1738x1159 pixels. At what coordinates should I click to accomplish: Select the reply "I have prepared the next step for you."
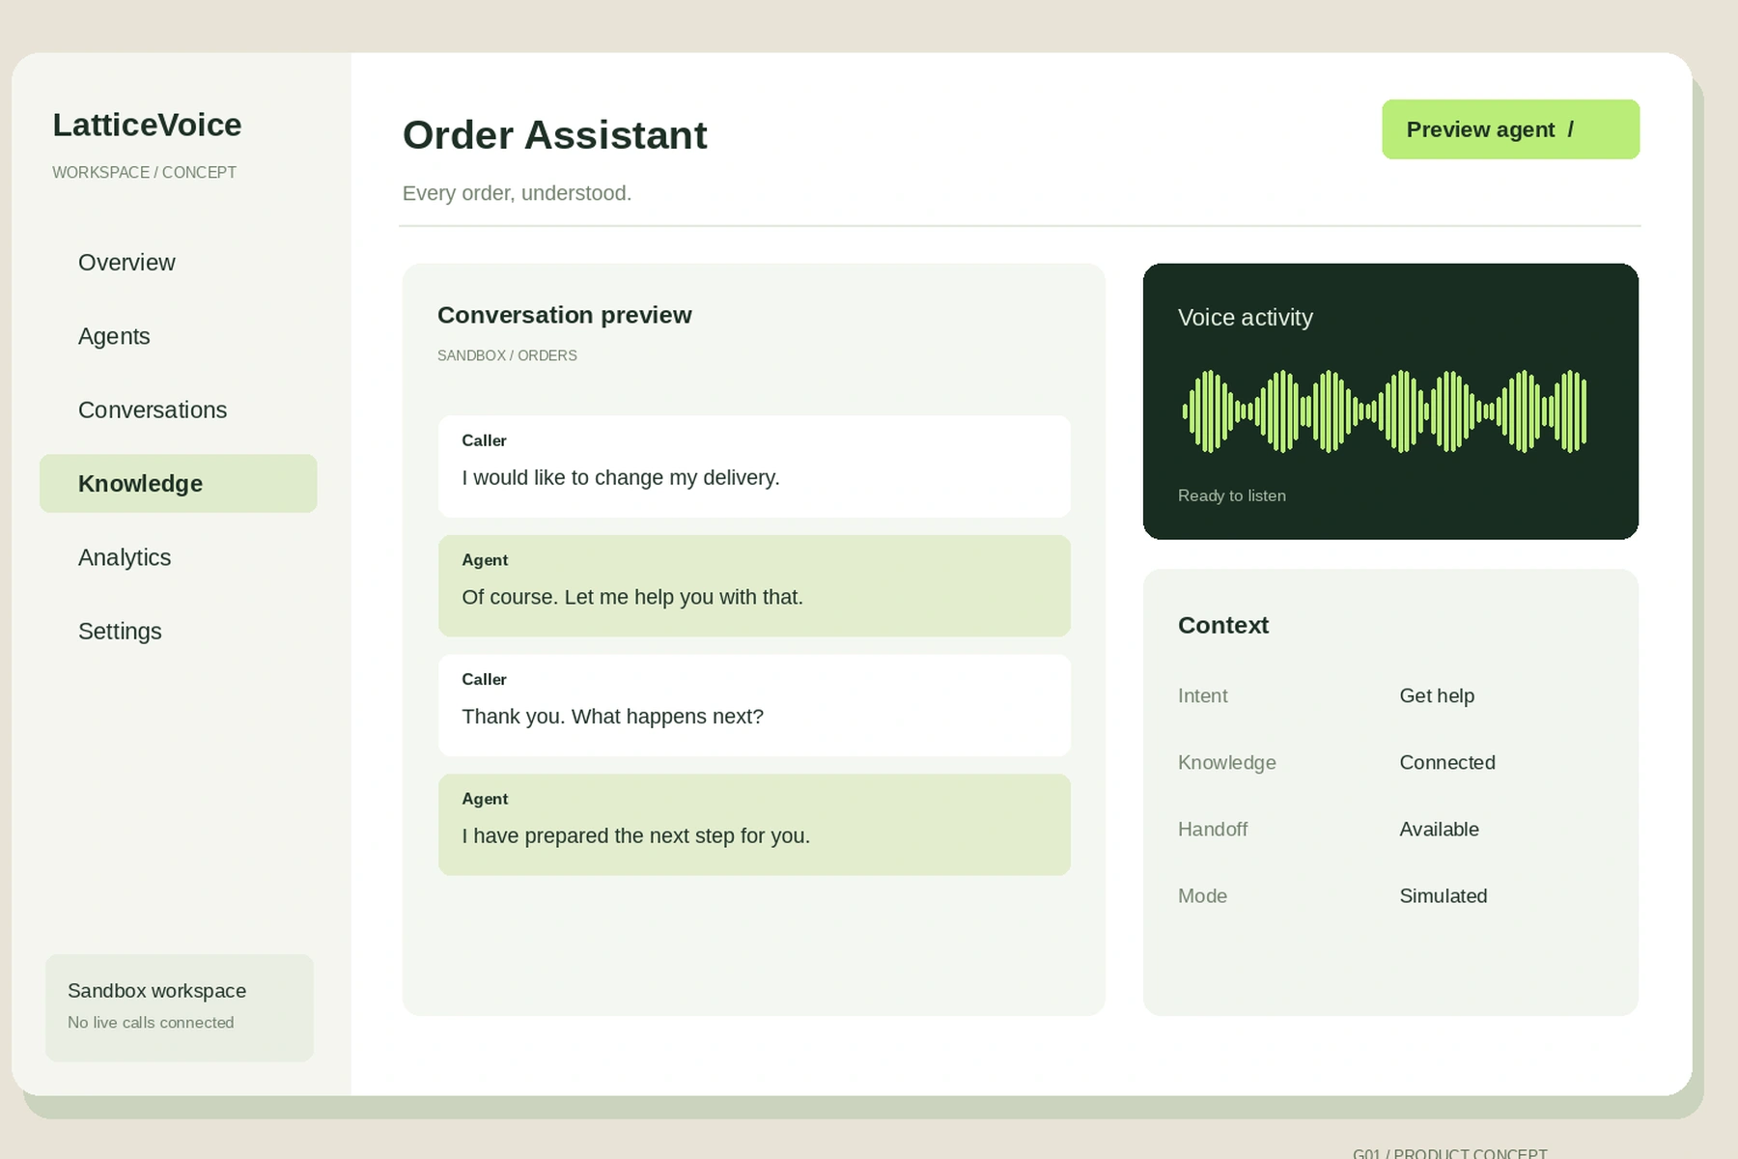[x=754, y=825]
